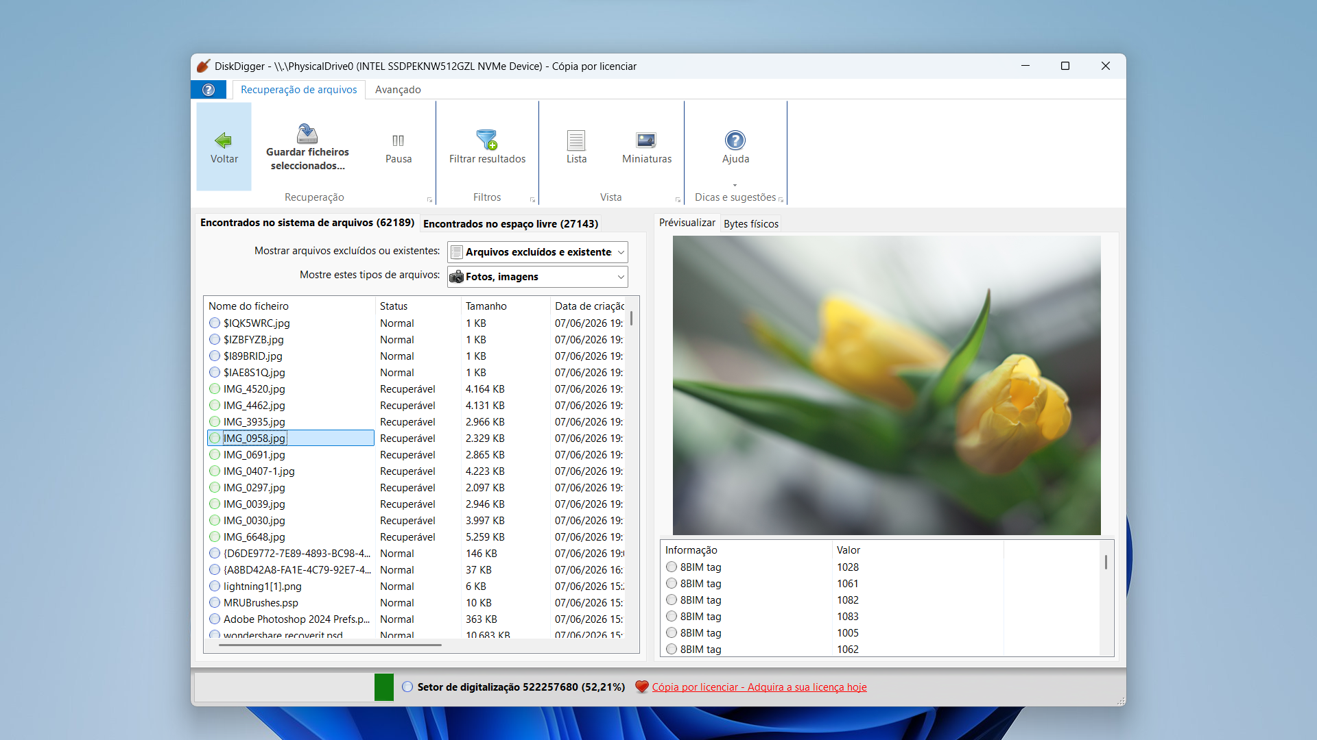1317x740 pixels.
Task: Switch to Prévisualizar tab
Action: (687, 223)
